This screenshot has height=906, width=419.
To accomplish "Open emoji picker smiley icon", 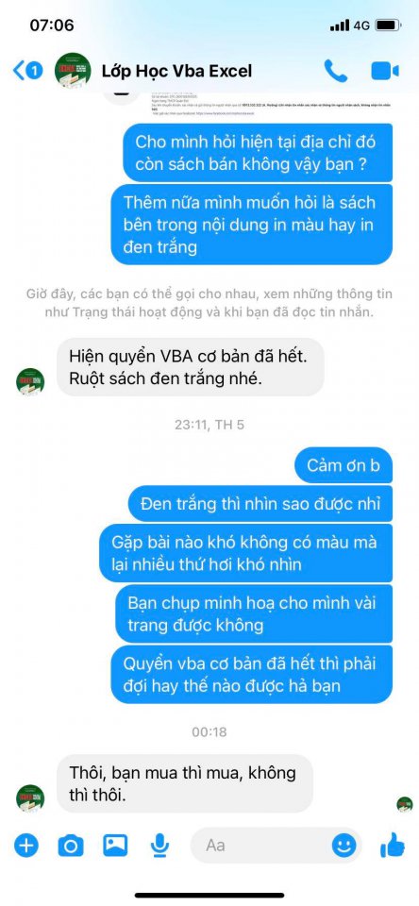I will tap(344, 846).
